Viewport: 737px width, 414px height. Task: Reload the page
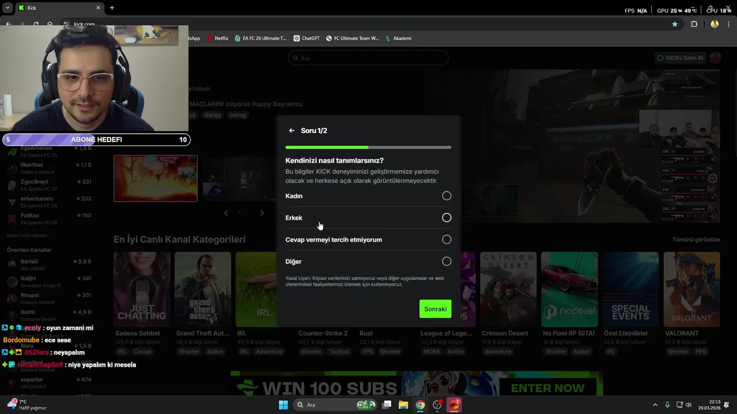36,24
